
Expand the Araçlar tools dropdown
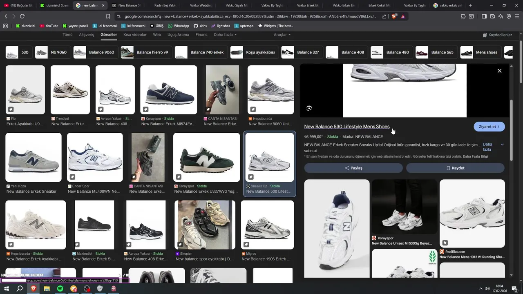(282, 35)
